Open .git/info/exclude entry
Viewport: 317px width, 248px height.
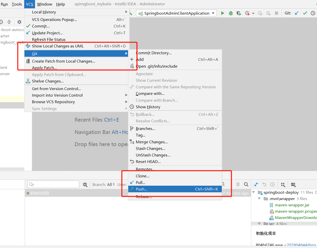click(175, 66)
